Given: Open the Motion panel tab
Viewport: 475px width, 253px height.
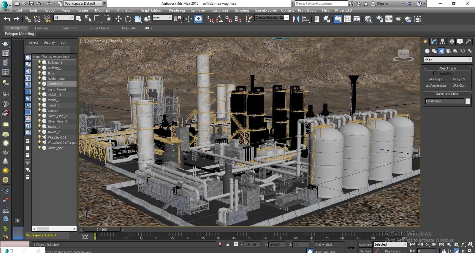Looking at the screenshot, I should click(x=451, y=42).
